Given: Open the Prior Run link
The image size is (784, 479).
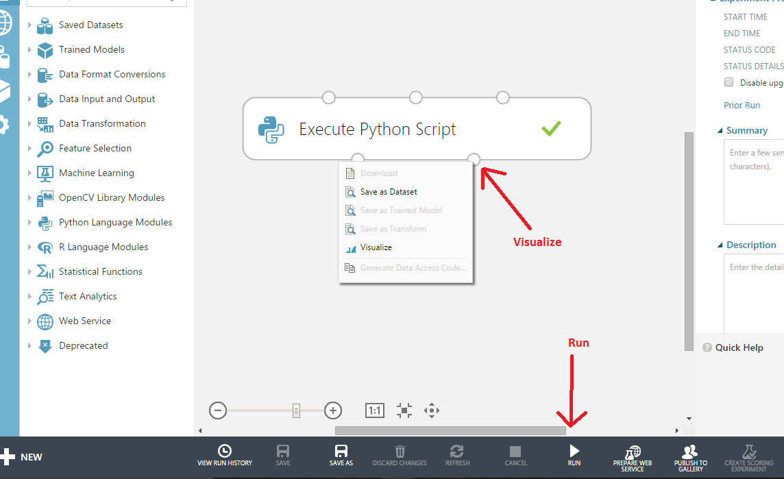Looking at the screenshot, I should [x=742, y=106].
